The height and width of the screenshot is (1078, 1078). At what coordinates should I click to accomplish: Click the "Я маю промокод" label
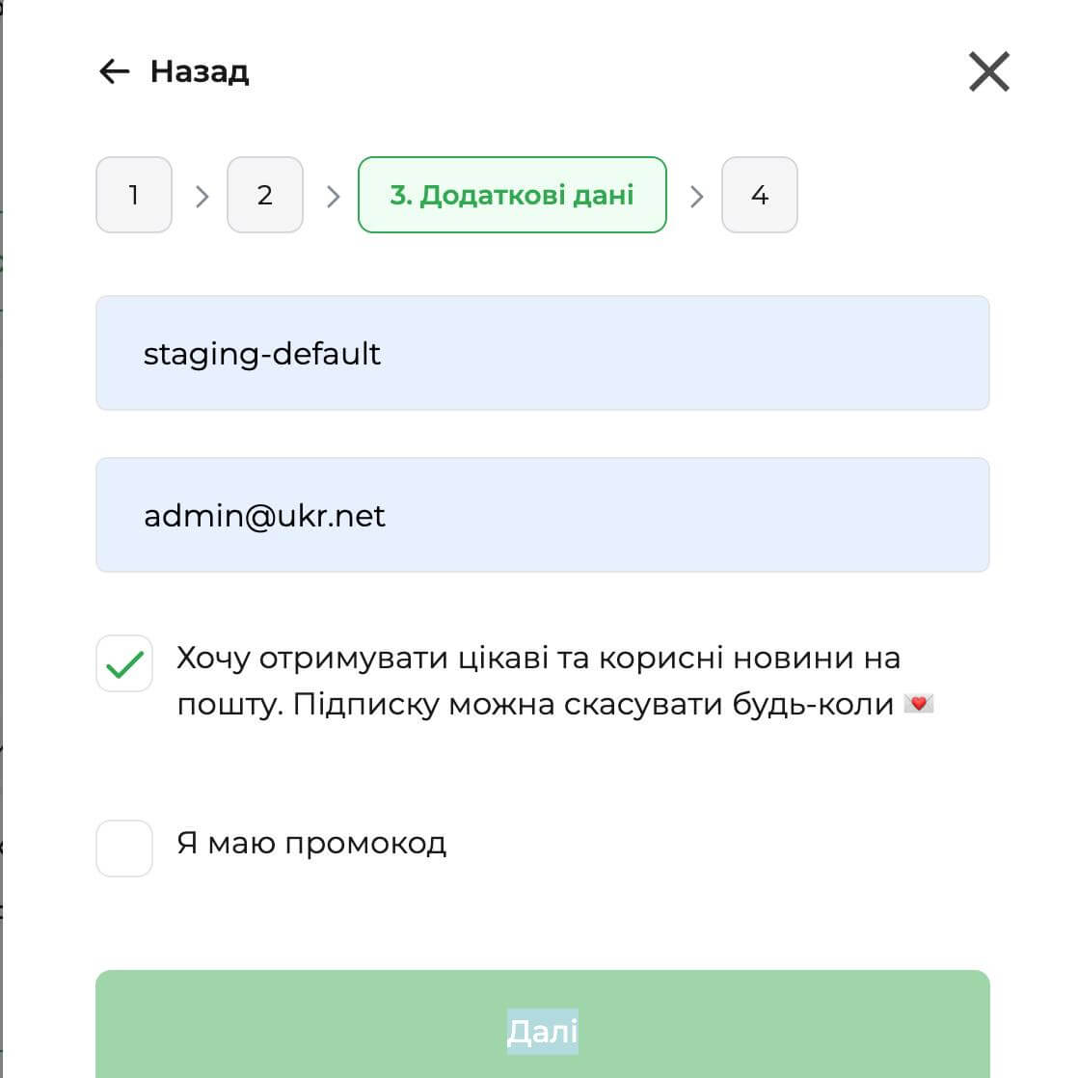[x=311, y=844]
